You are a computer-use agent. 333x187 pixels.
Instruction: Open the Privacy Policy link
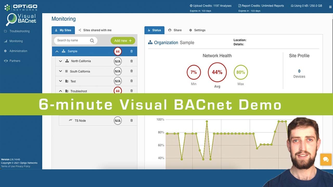click(x=23, y=166)
